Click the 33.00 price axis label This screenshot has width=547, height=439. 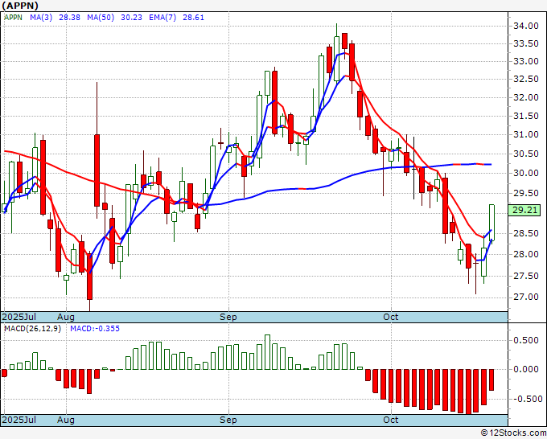pyautogui.click(x=526, y=61)
